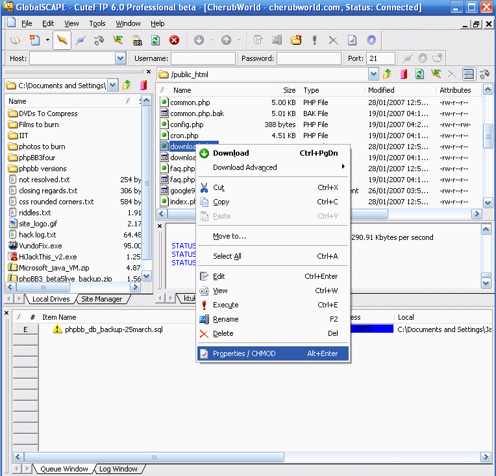Click the Upload arrow toolbar button
Viewport: 496px width, 476px height.
226,40
